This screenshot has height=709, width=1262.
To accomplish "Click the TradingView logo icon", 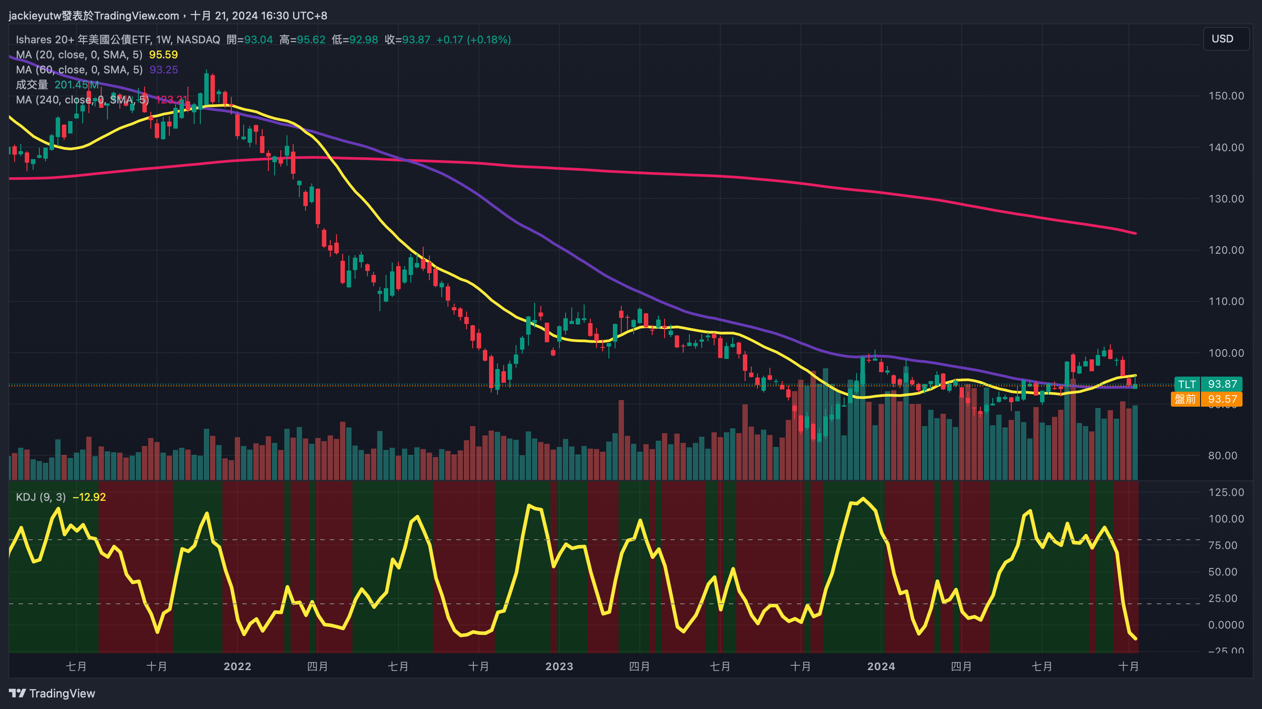I will (17, 693).
